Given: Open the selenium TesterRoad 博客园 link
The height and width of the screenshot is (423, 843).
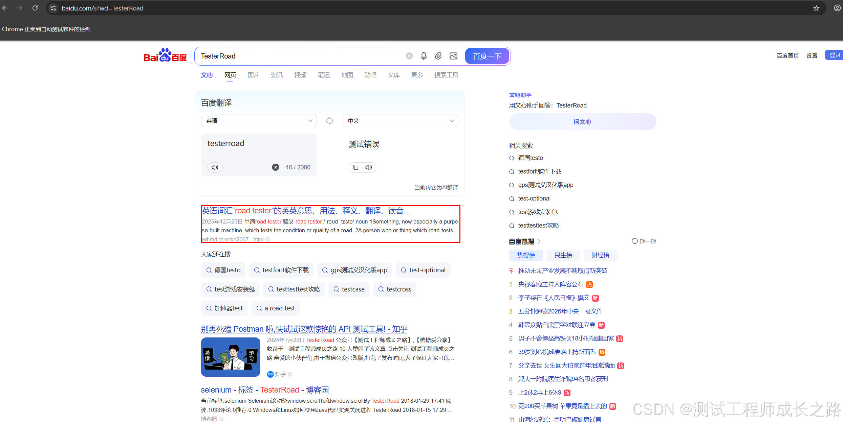Looking at the screenshot, I should coord(264,390).
